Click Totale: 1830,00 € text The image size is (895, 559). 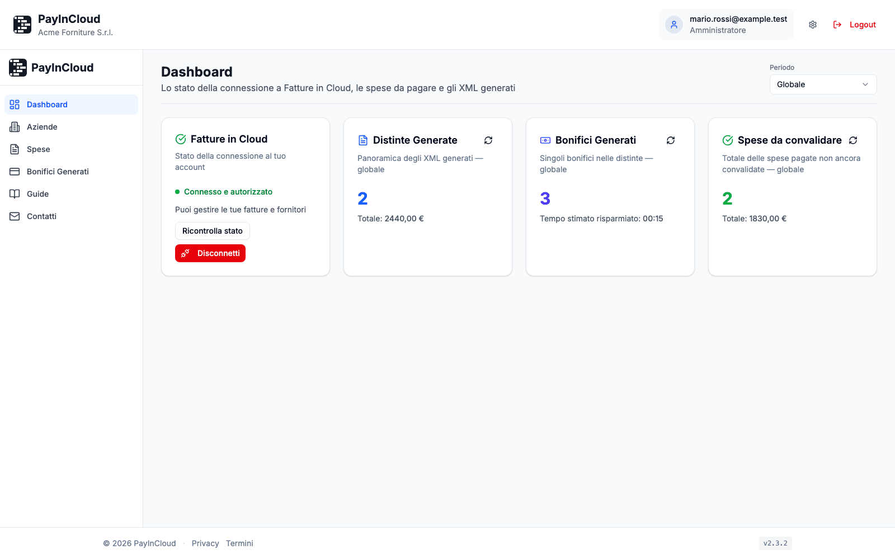pyautogui.click(x=754, y=219)
